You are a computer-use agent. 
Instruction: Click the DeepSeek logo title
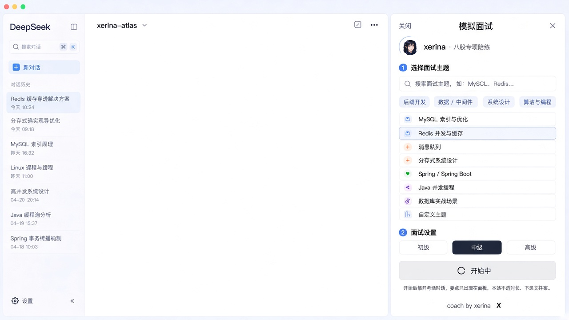30,27
